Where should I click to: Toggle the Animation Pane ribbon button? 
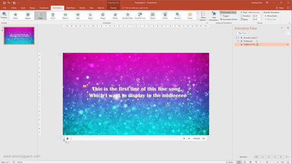(x=228, y=12)
